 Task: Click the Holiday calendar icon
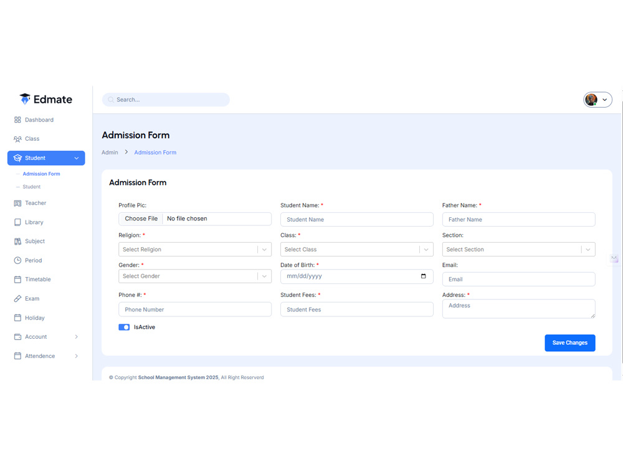click(17, 318)
